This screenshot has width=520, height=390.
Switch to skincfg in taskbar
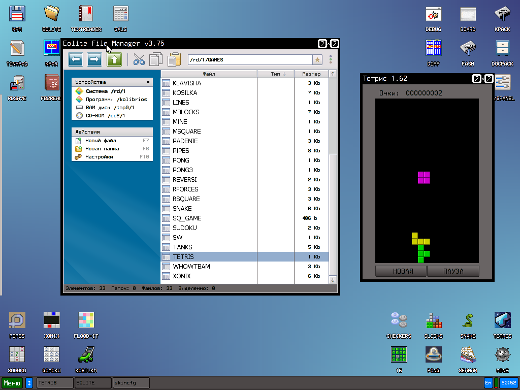[131, 383]
